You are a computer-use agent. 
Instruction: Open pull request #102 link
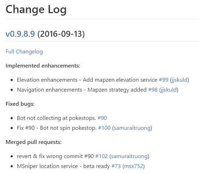pyautogui.click(x=102, y=156)
